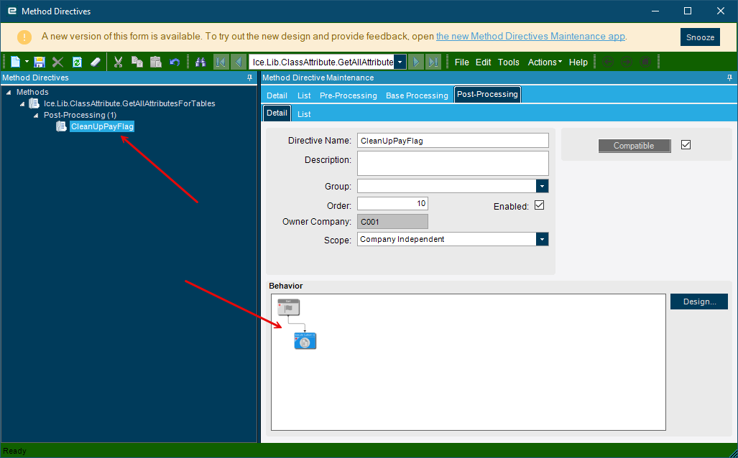Open the new Method Directives Maintenance app link
738x458 pixels.
pyautogui.click(x=530, y=36)
